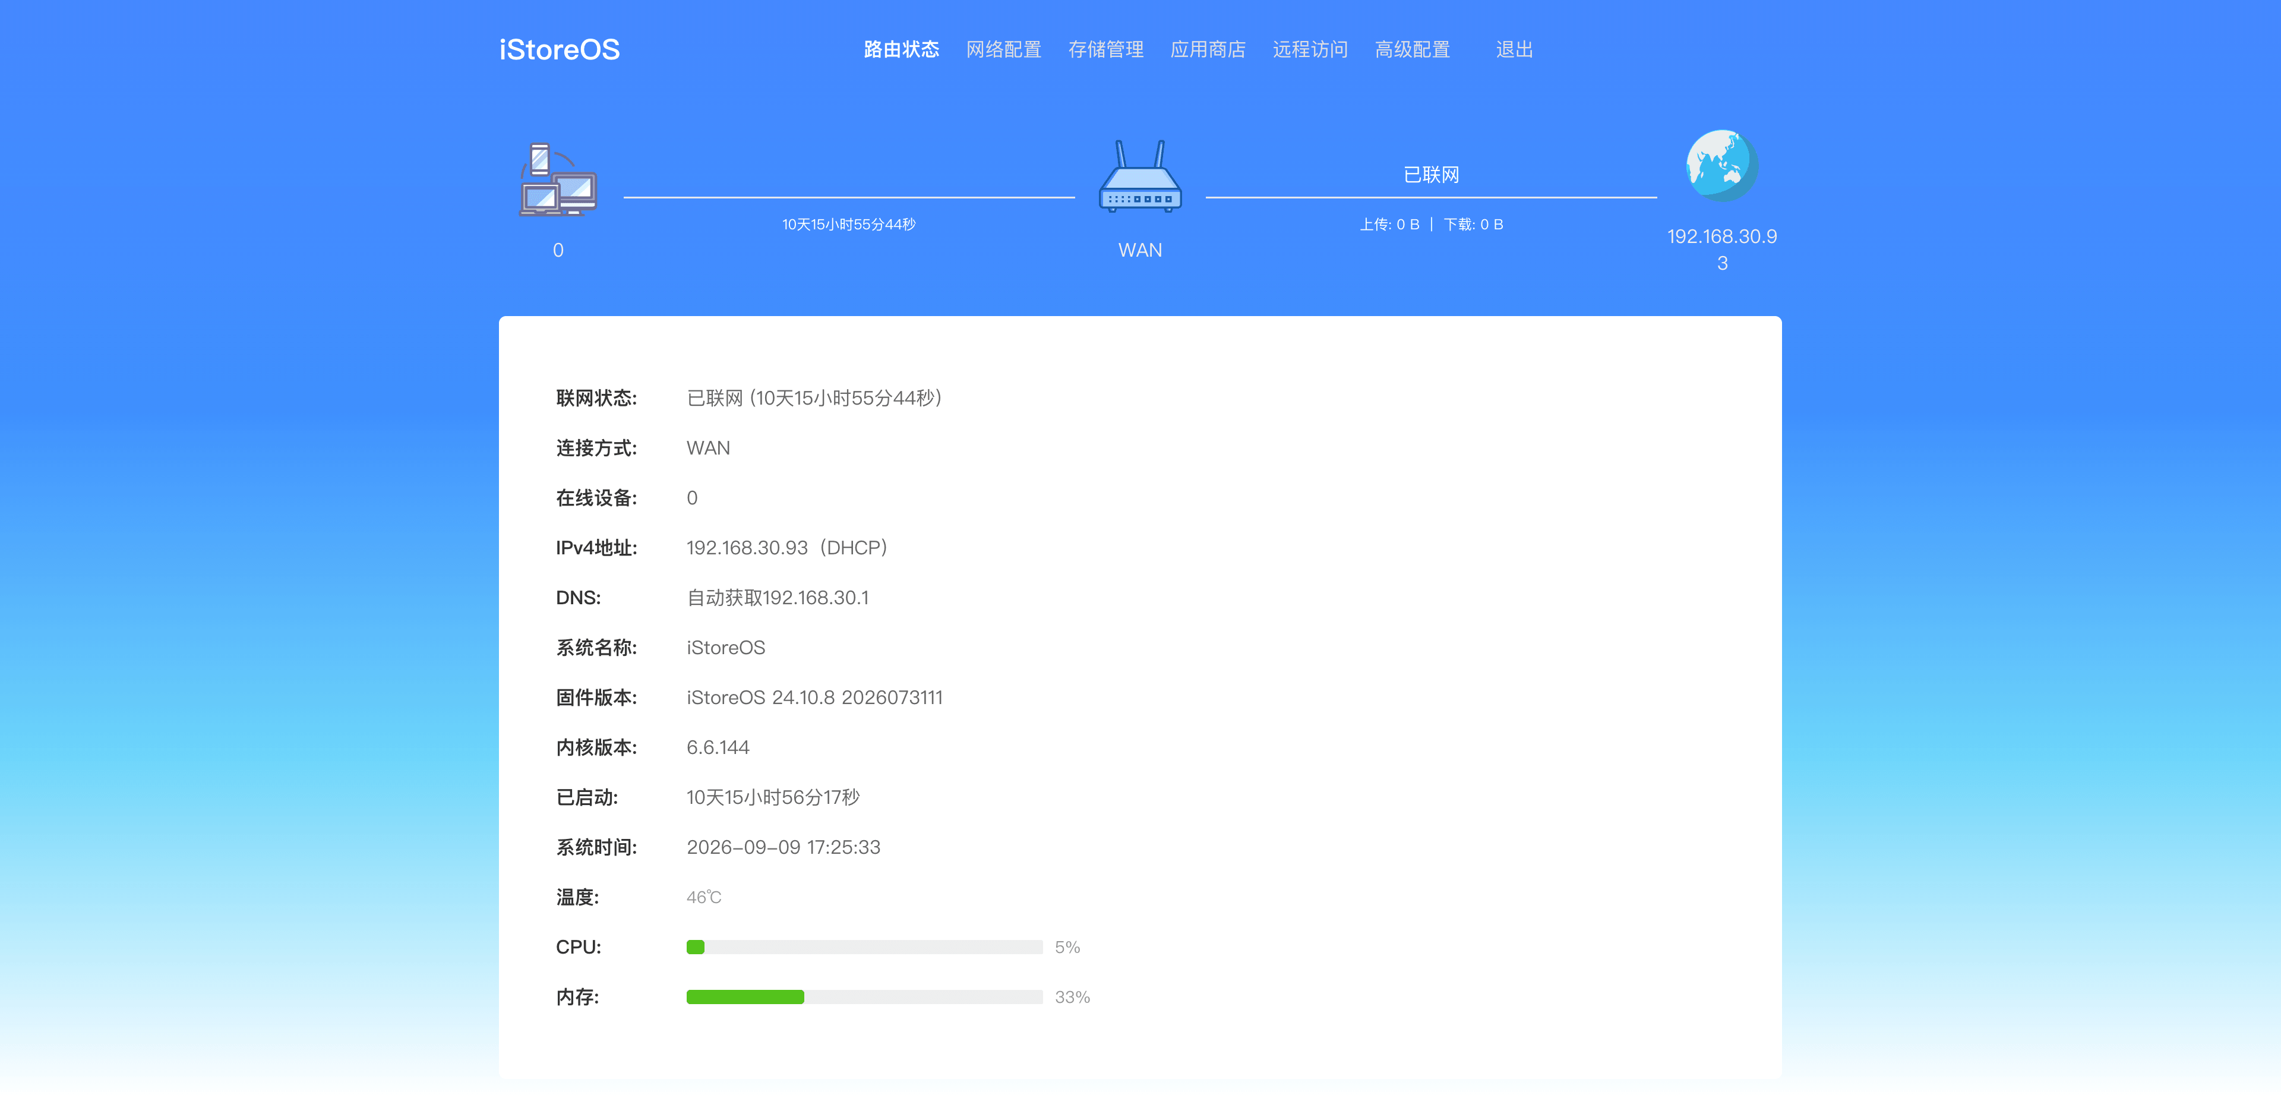Click the CPU usage bar
Image resolution: width=2281 pixels, height=1098 pixels.
(x=864, y=946)
